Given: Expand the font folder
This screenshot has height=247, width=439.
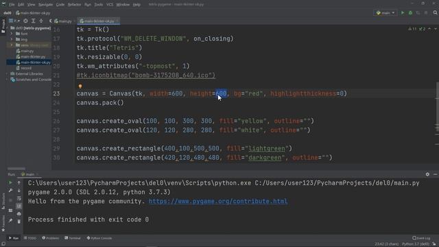Looking at the screenshot, I should 12,34.
